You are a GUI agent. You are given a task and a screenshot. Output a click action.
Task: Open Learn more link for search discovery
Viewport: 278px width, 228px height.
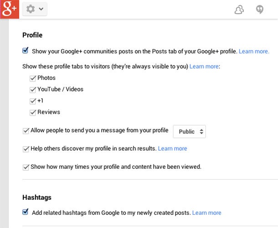(x=172, y=148)
